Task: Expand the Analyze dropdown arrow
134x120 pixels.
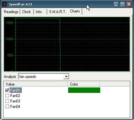Action: click(66, 77)
